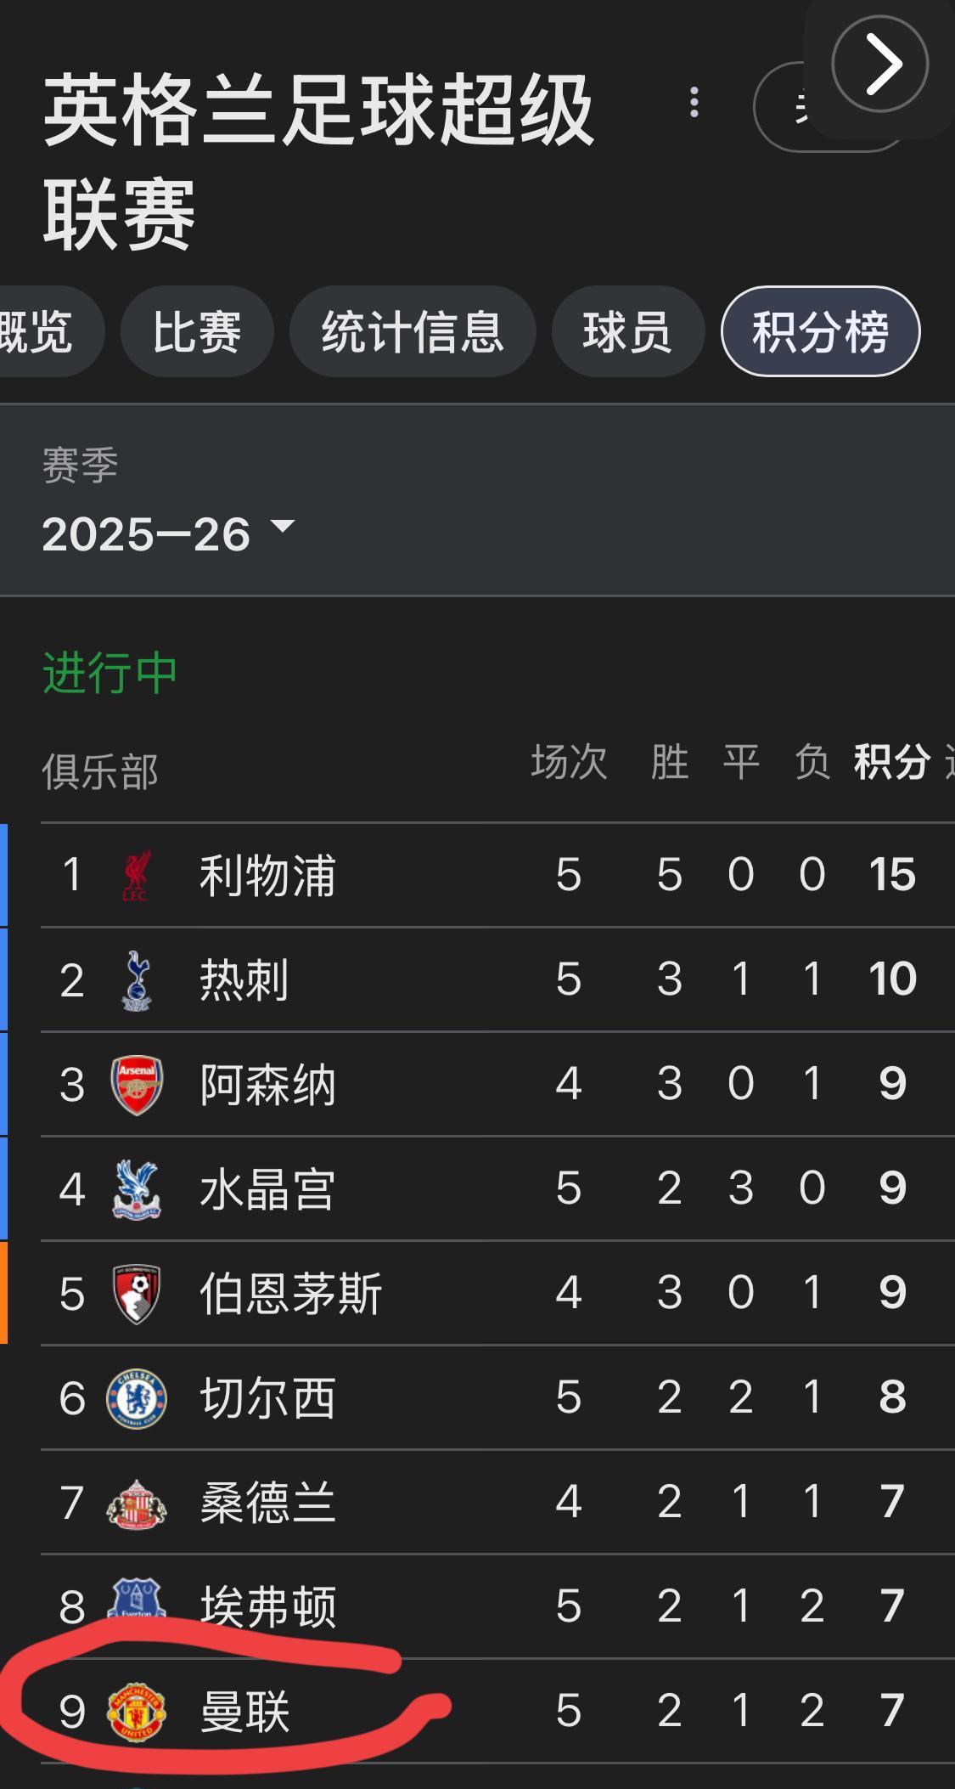Viewport: 955px width, 1789px height.
Task: Open the 球员 tab
Action: click(x=627, y=331)
